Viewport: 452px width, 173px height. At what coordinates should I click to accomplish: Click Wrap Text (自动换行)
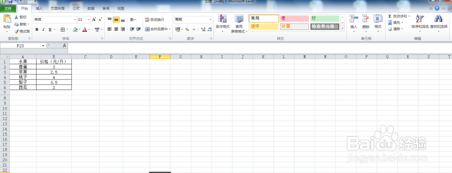pyautogui.click(x=155, y=19)
